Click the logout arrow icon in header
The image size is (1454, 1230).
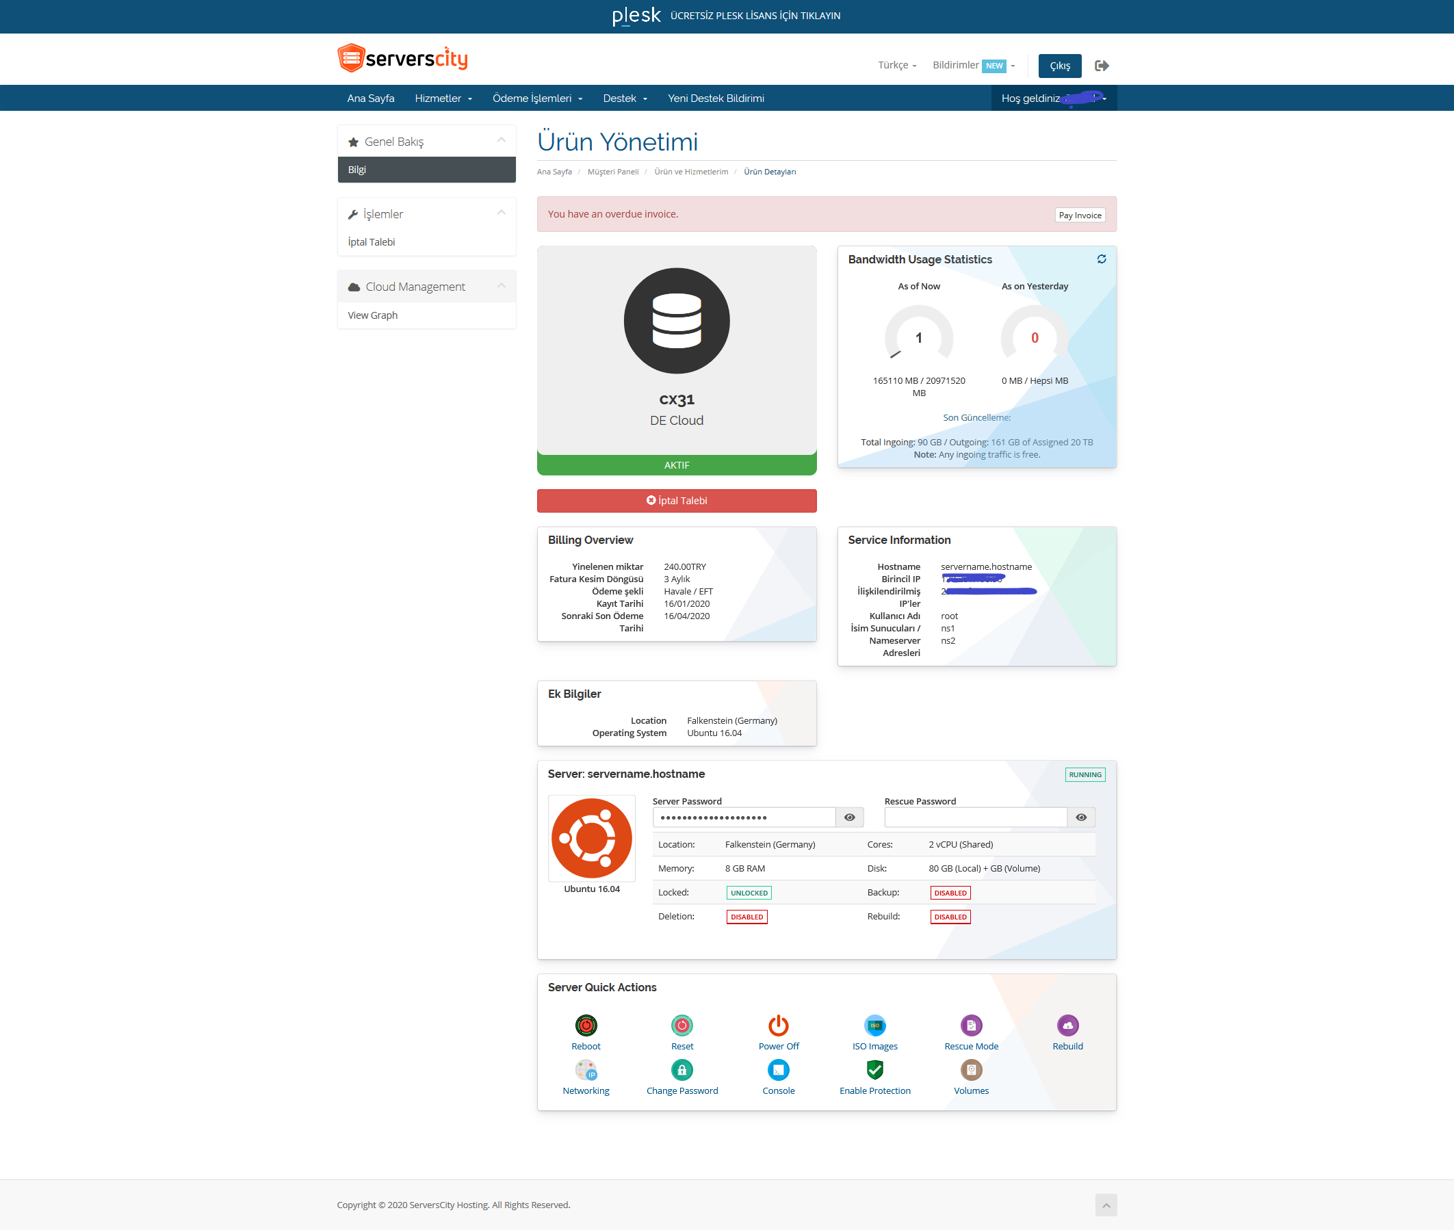[x=1102, y=66]
